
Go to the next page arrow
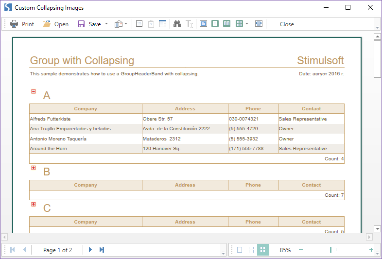tap(90, 250)
